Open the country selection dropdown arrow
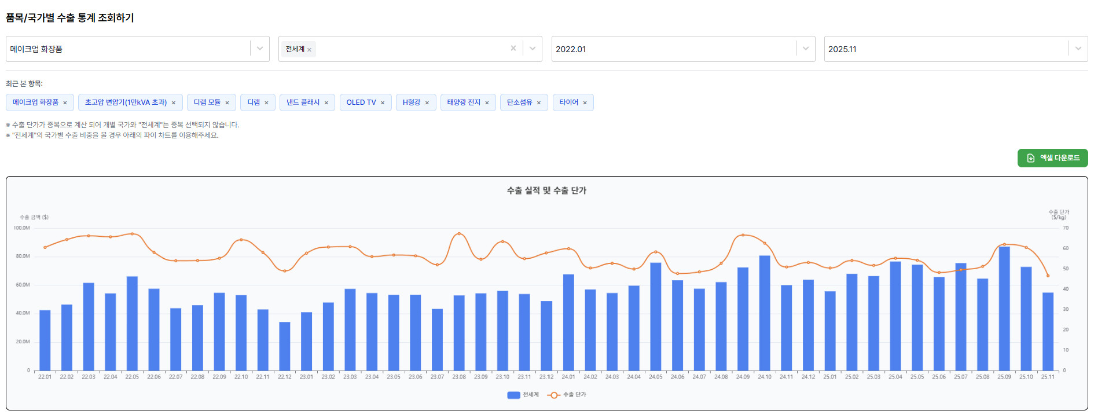Screen dimensions: 1094x418 click(x=532, y=49)
